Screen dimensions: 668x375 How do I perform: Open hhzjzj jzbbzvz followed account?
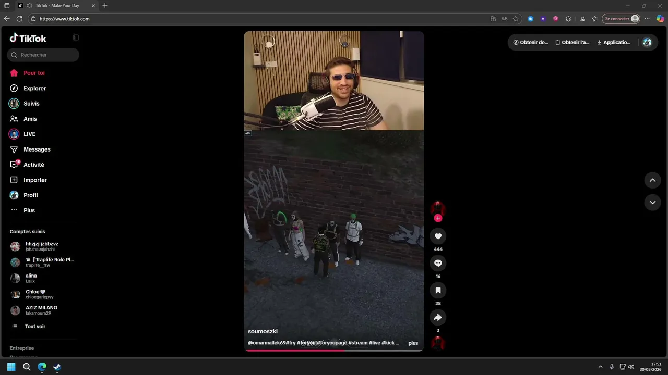click(x=42, y=246)
